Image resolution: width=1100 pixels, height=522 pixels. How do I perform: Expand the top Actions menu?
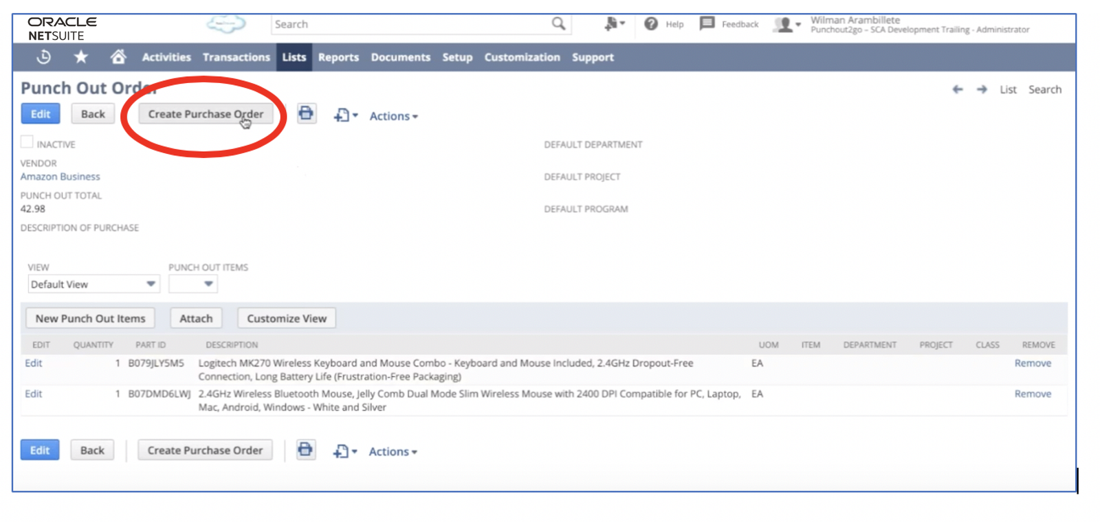(393, 116)
